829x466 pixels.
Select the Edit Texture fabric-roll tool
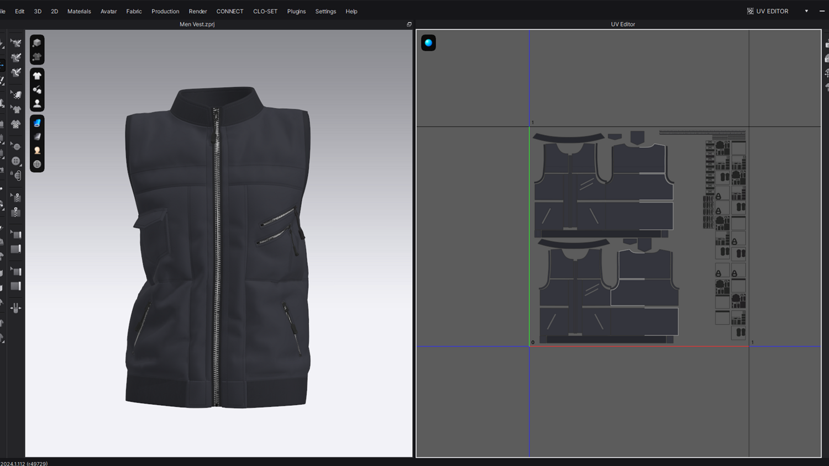15,95
